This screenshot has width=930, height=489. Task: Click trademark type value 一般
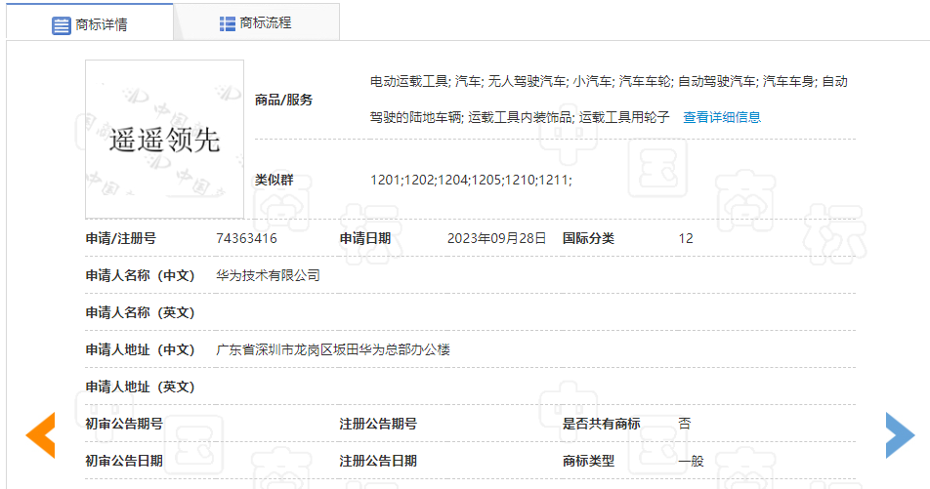coord(691,461)
